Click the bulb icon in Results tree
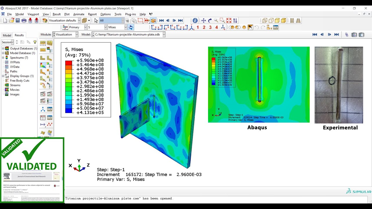Viewport: 372px width, 209px height. point(35,42)
